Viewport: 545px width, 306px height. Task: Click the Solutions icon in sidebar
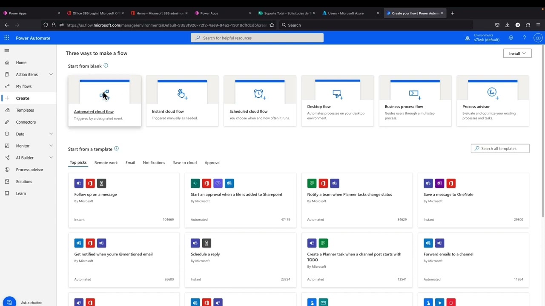click(7, 181)
